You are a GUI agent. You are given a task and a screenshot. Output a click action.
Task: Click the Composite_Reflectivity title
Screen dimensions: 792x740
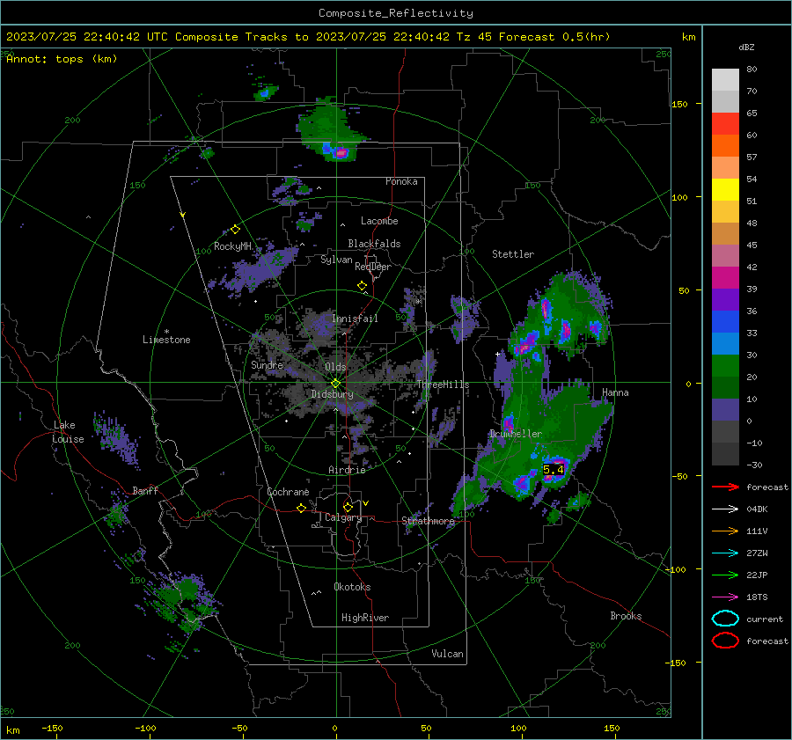coord(396,13)
